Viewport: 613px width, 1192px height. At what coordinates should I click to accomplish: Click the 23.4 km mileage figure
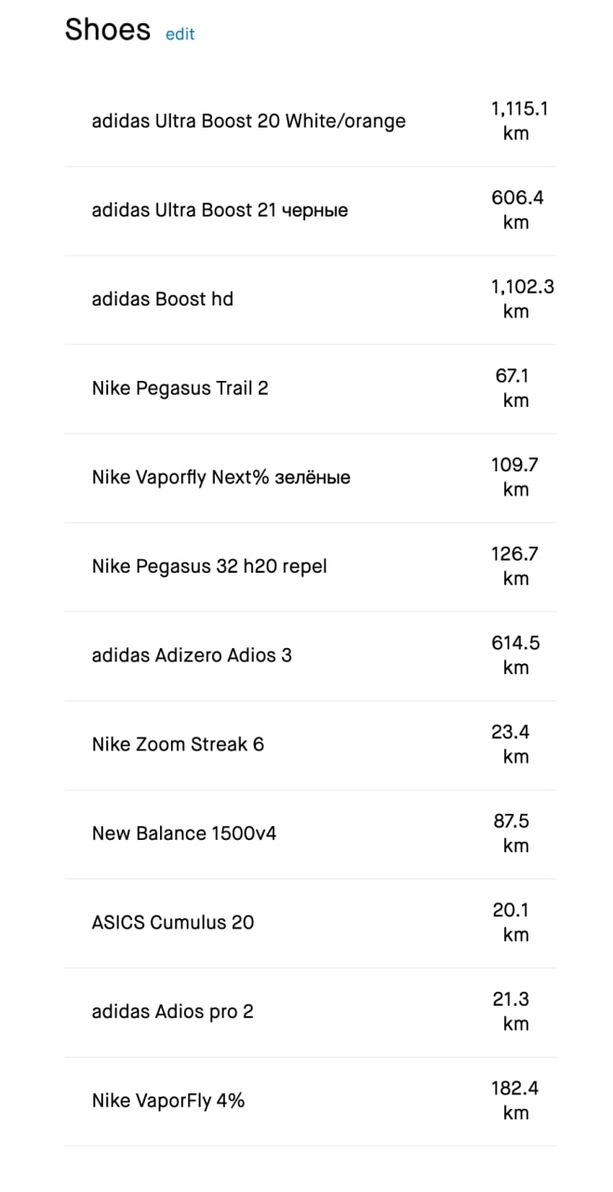tap(515, 744)
